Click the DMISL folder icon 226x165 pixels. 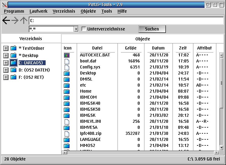click(67, 79)
